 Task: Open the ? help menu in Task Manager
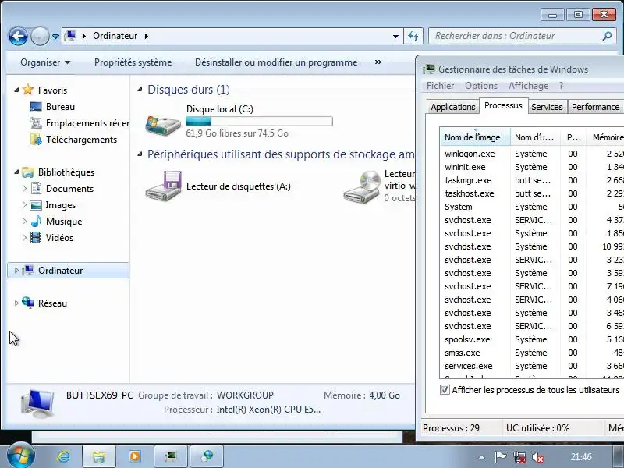[561, 86]
